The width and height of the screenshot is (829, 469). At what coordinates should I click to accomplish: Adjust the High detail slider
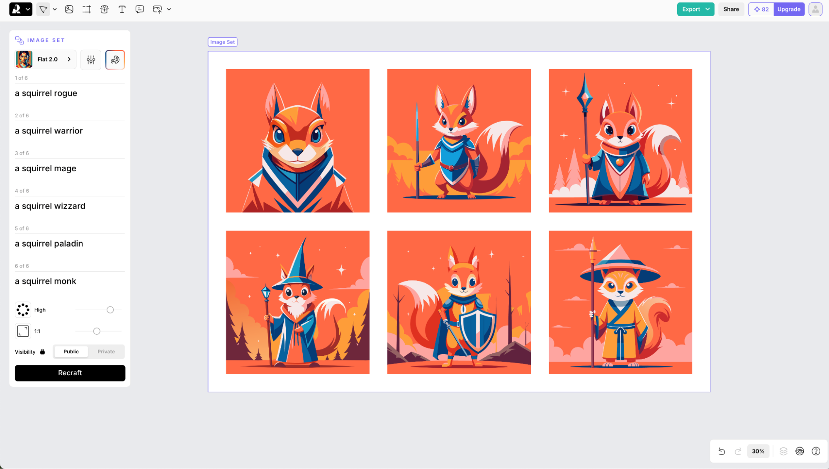click(110, 310)
